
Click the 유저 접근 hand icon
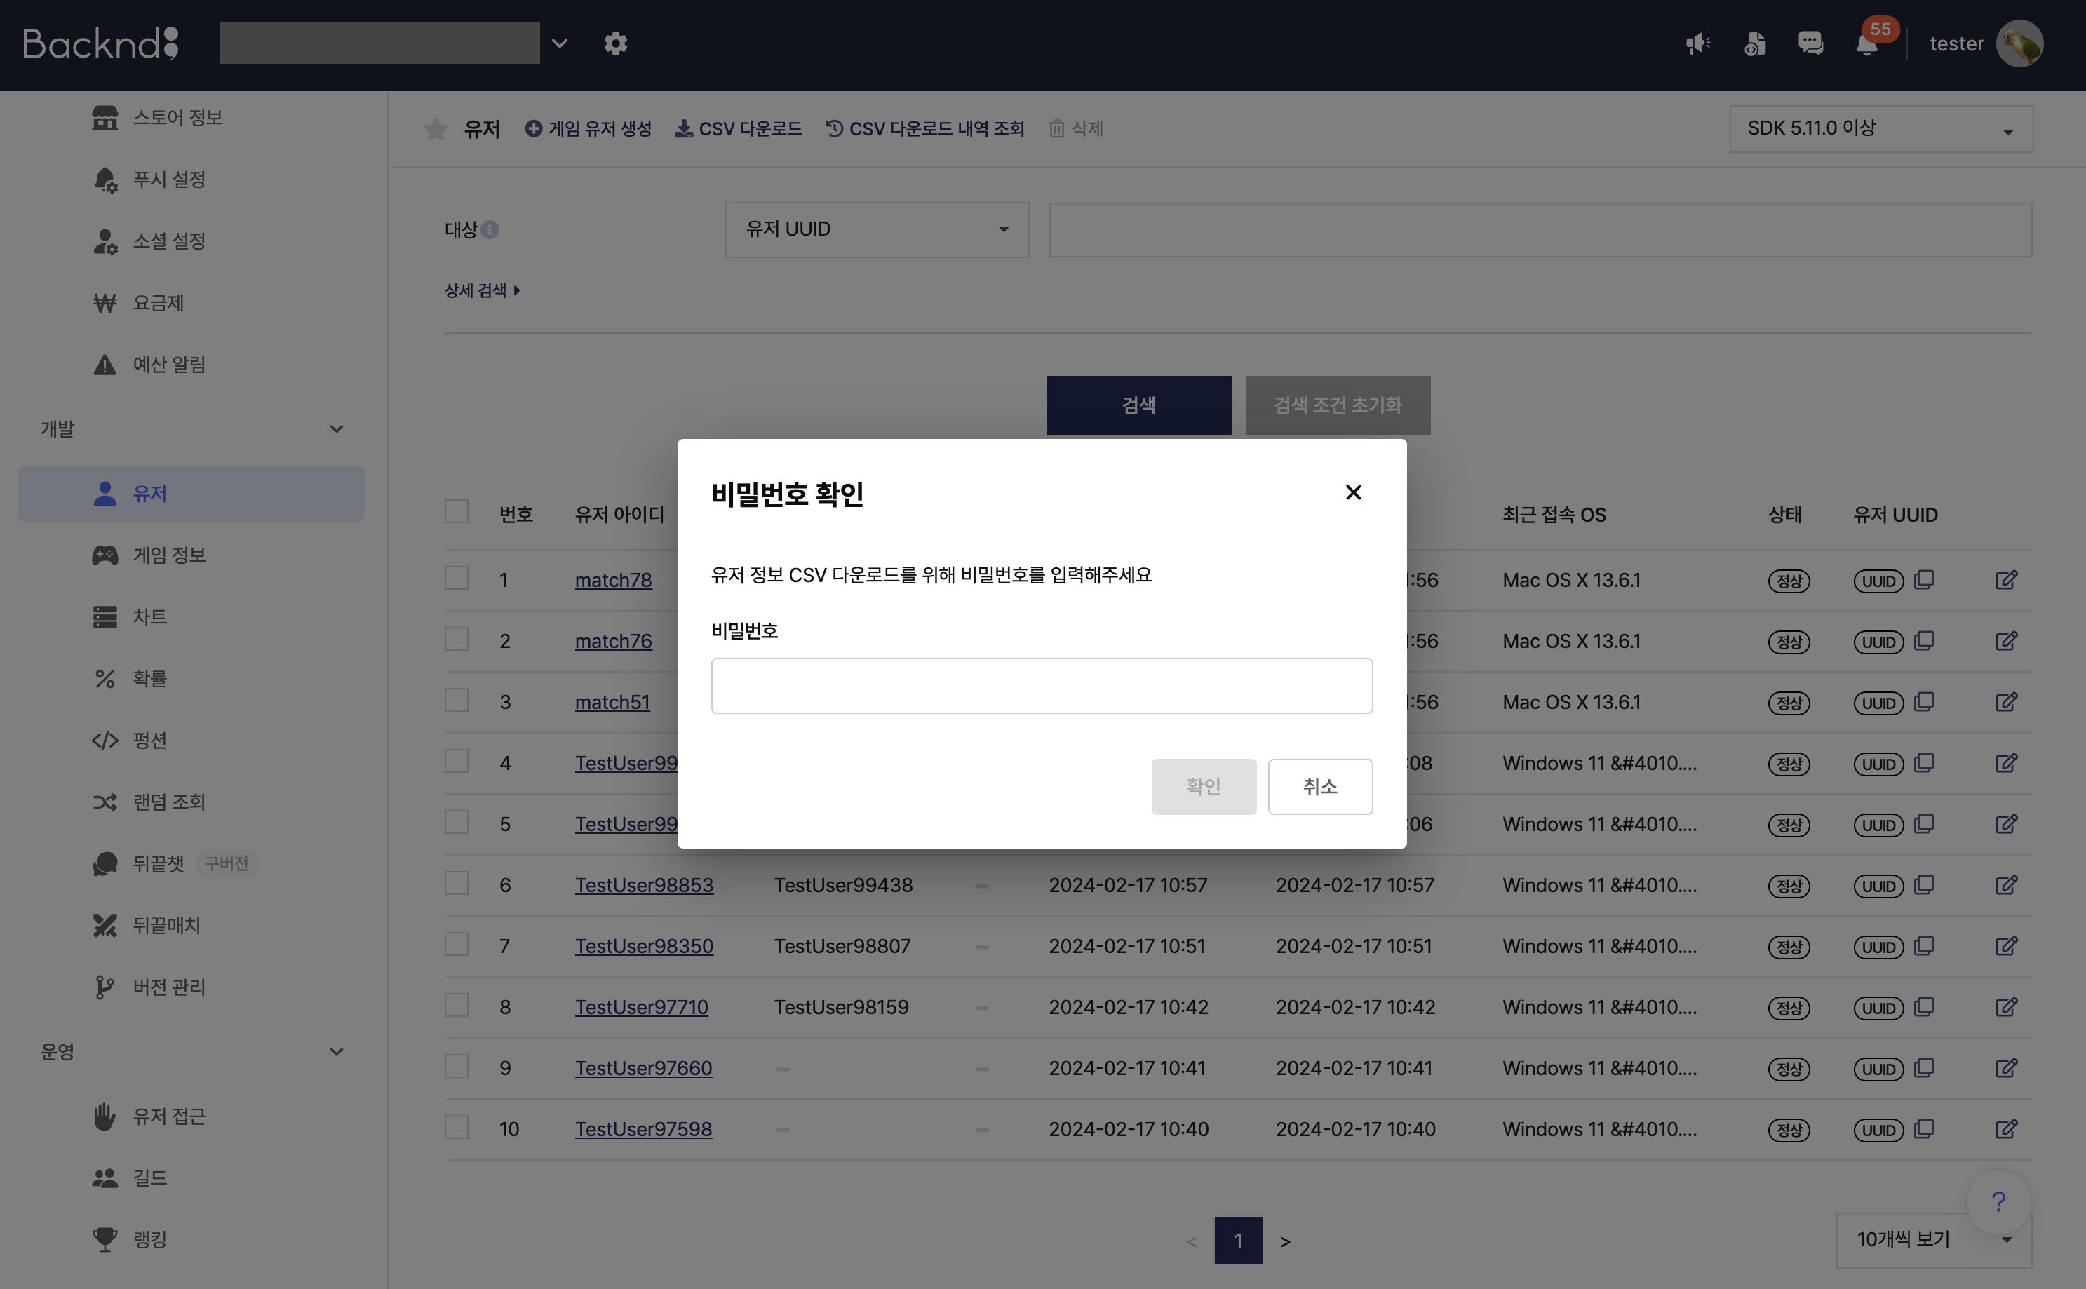(105, 1116)
